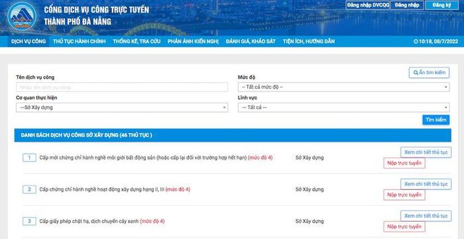464x239 pixels.
Task: Click "Sở Xây dựng" in the môi giới bất động sản row
Action: pos(310,158)
